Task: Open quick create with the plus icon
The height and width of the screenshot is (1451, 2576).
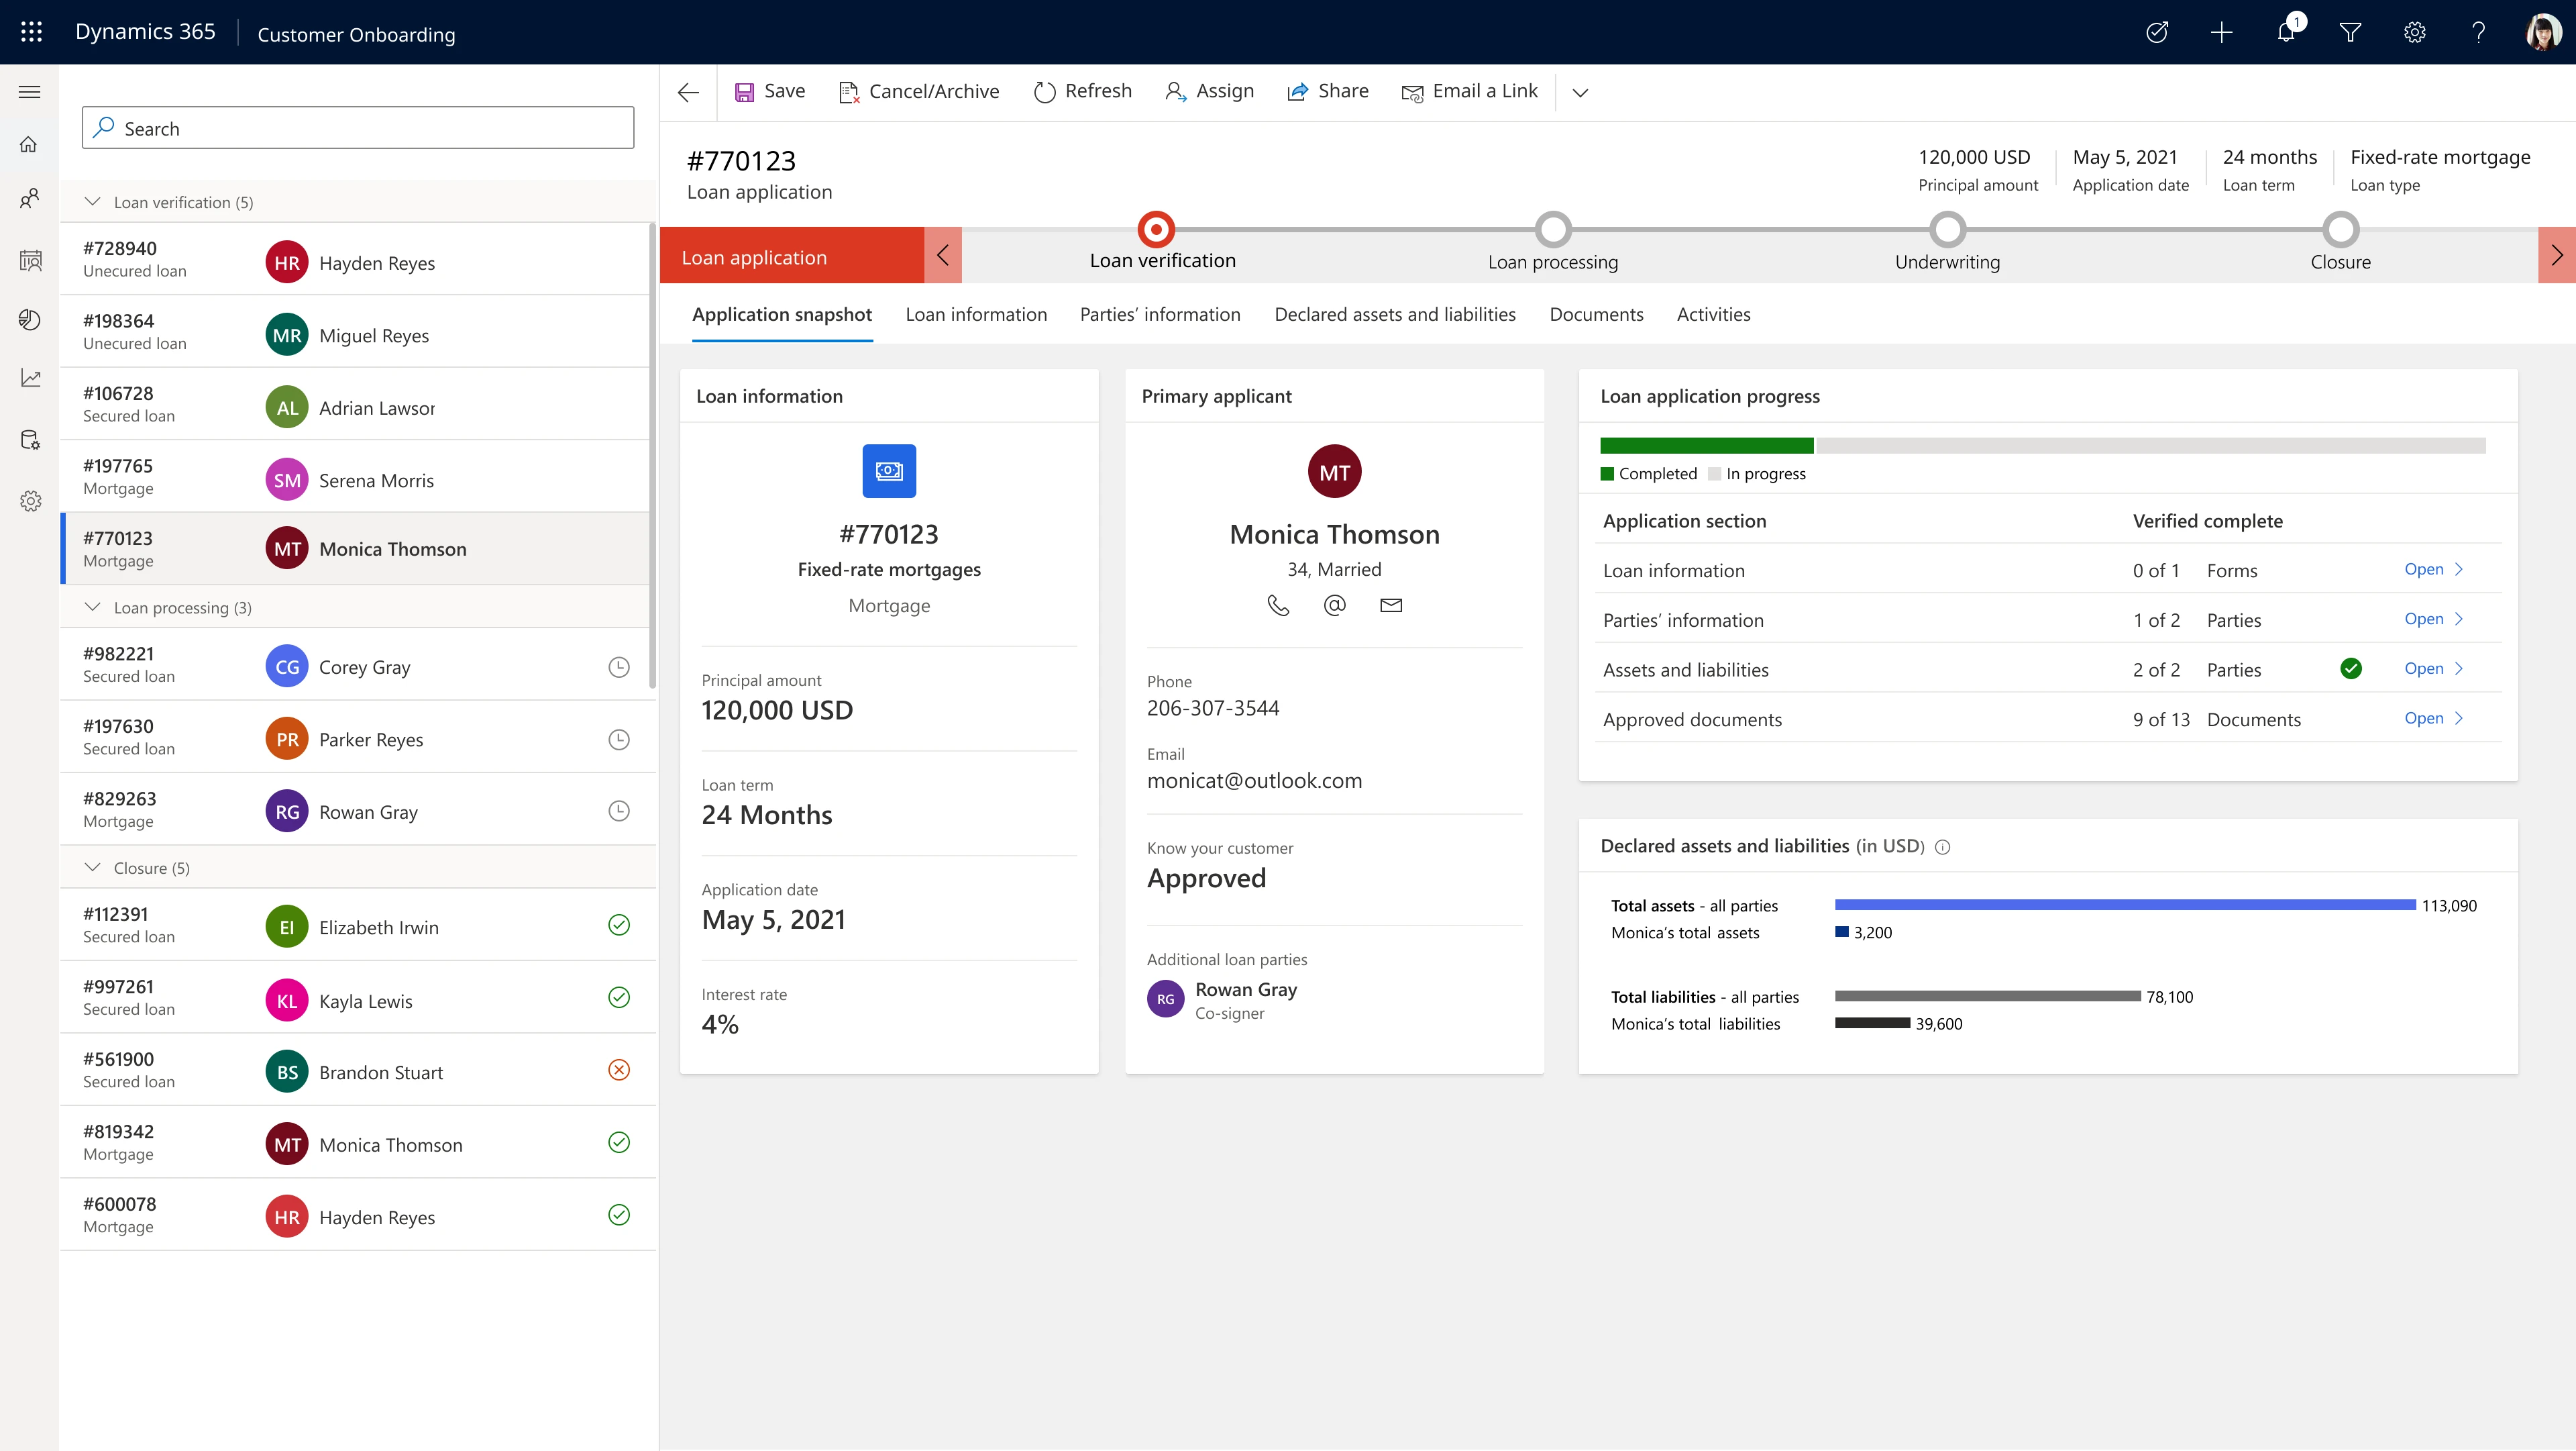Action: [2221, 32]
